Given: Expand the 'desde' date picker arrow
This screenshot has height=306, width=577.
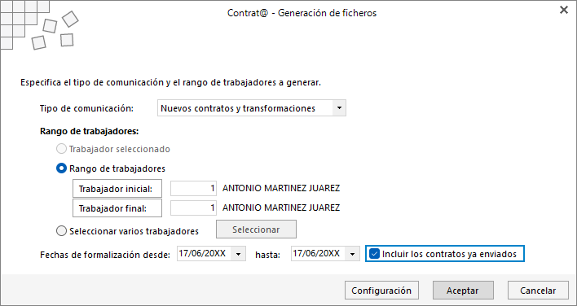Looking at the screenshot, I should click(239, 254).
